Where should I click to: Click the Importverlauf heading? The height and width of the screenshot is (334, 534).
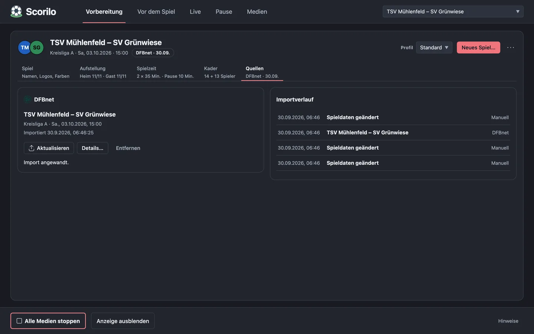pos(295,99)
